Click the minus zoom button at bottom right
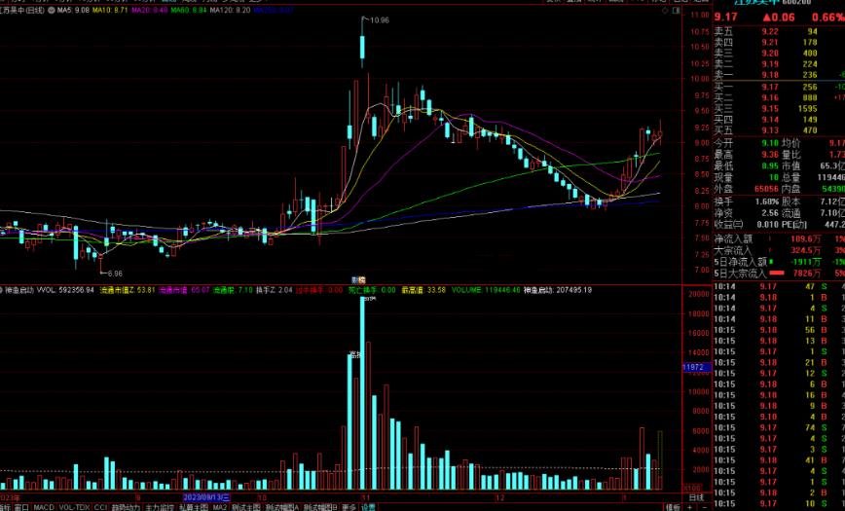The height and width of the screenshot is (511, 845). click(x=705, y=507)
